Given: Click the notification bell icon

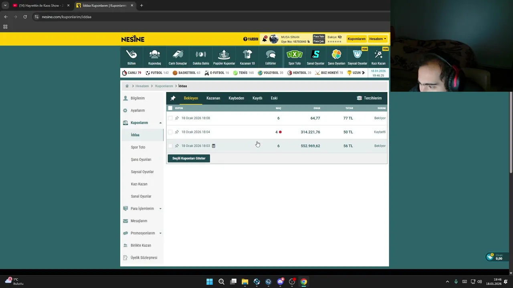Looking at the screenshot, I should (x=265, y=39).
